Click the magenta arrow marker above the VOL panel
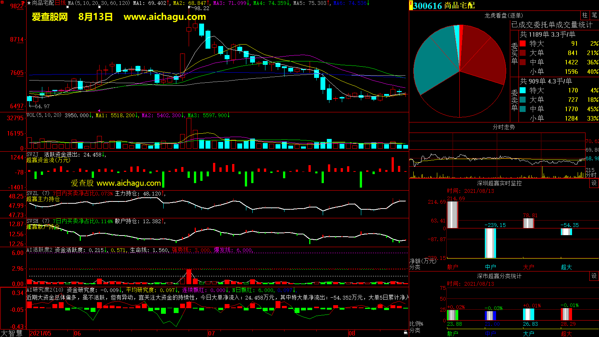The image size is (599, 337). click(99, 110)
